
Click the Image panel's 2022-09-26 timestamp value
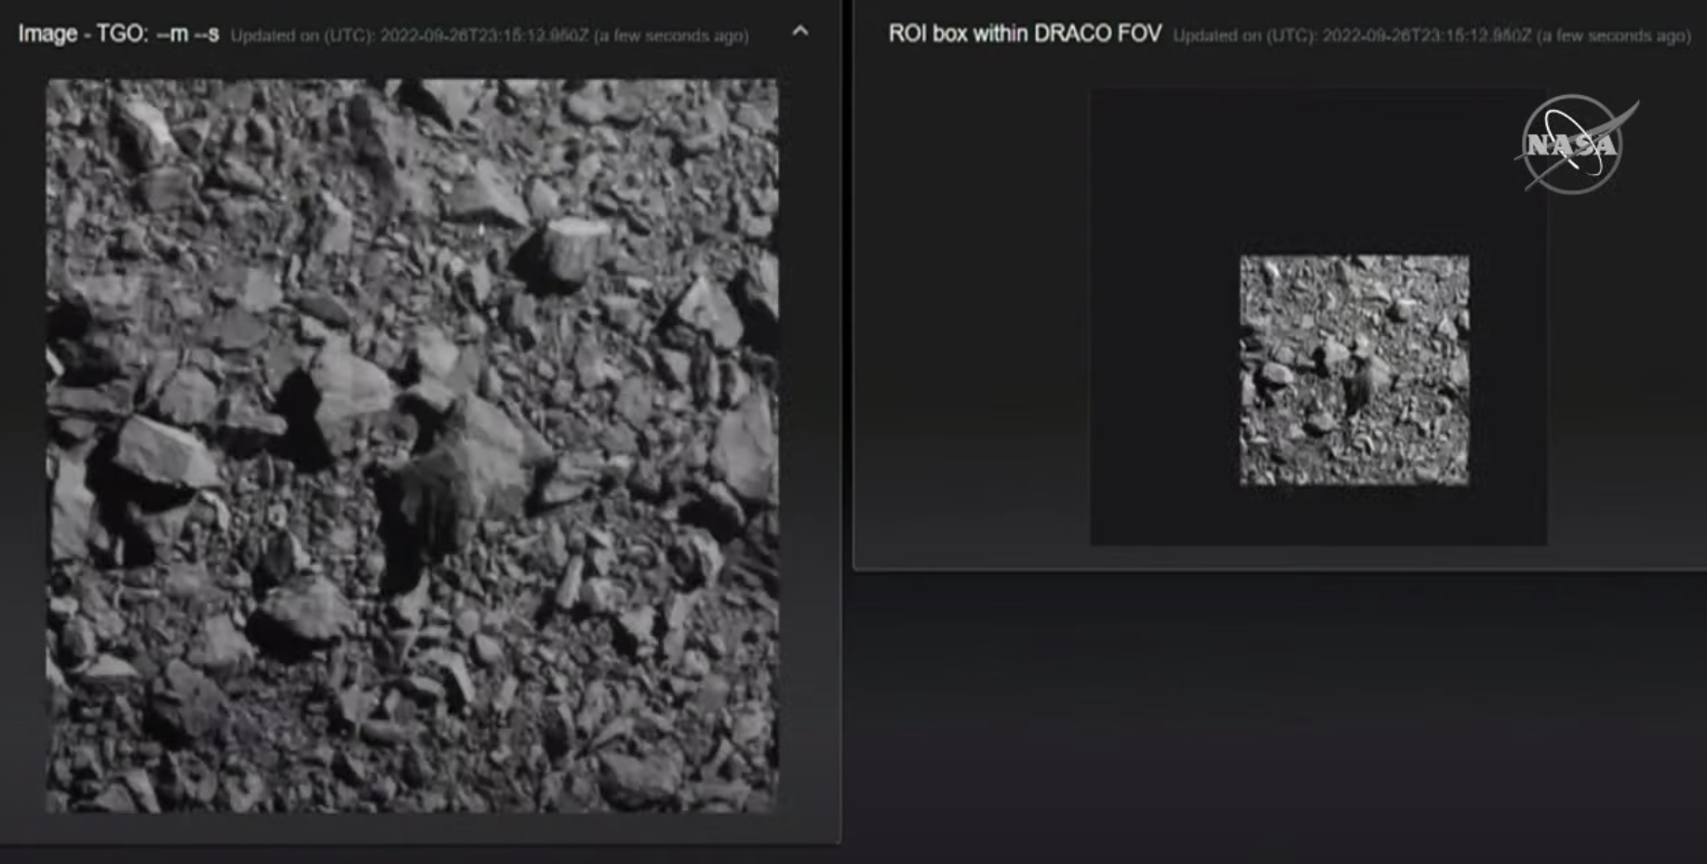(x=484, y=36)
